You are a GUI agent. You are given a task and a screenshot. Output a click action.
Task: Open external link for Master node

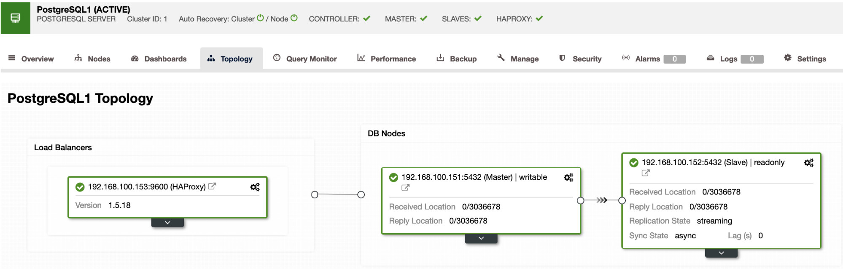[x=405, y=188]
